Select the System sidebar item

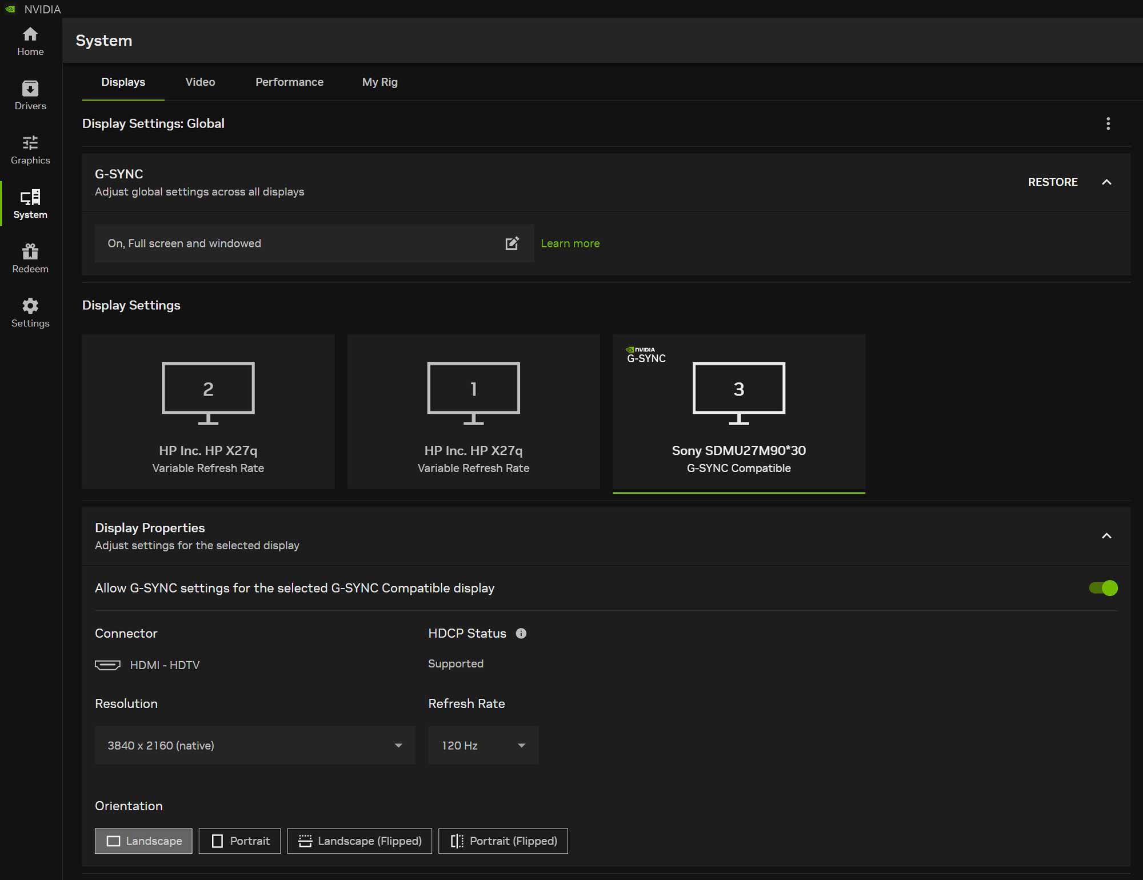point(30,204)
